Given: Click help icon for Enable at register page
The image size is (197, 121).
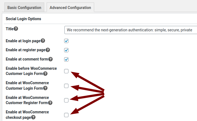Looking at the screenshot, I should pos(48,50).
